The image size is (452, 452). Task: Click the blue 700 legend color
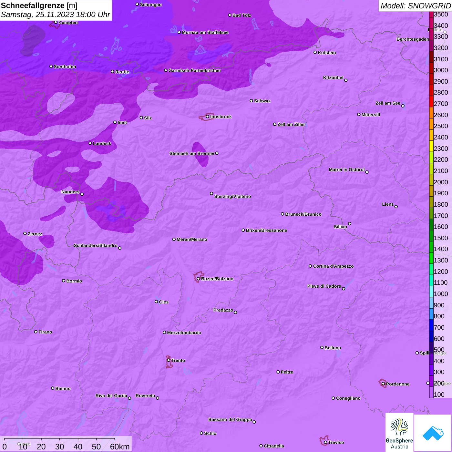[x=431, y=325]
